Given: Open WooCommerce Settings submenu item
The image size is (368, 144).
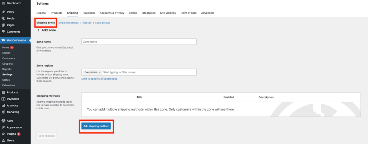Looking at the screenshot, I should click(x=8, y=75).
